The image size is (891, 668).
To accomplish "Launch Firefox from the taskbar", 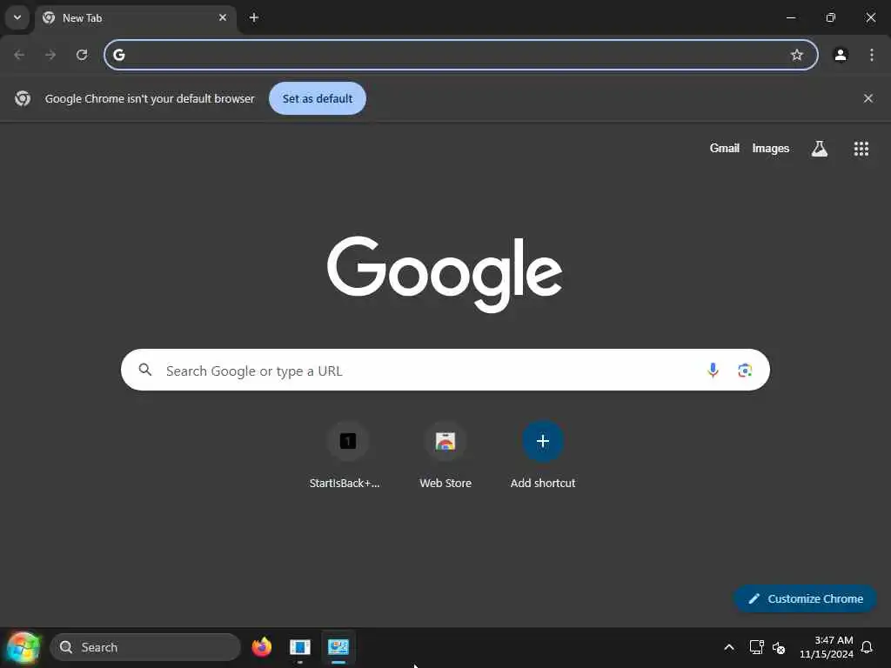I will coord(261,647).
